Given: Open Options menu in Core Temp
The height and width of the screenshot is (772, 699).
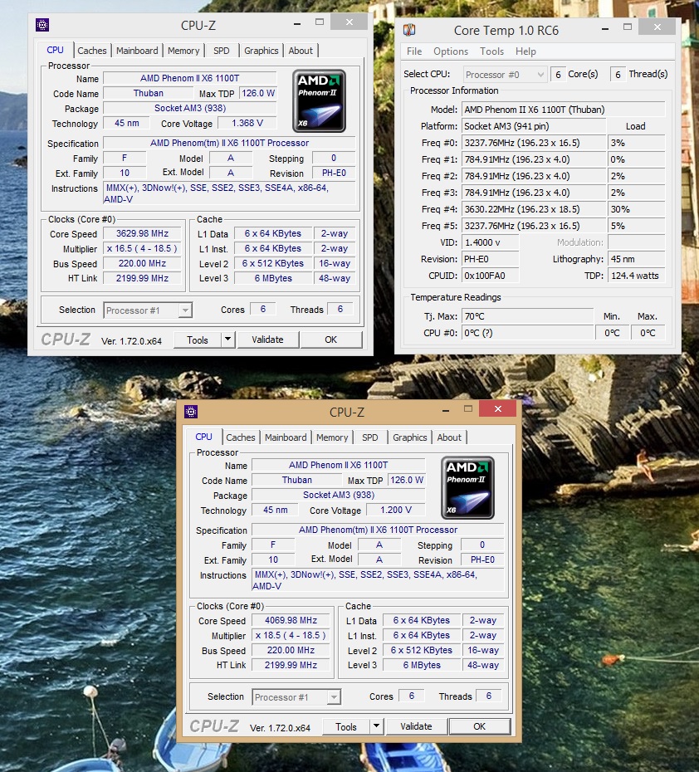Looking at the screenshot, I should 451,51.
